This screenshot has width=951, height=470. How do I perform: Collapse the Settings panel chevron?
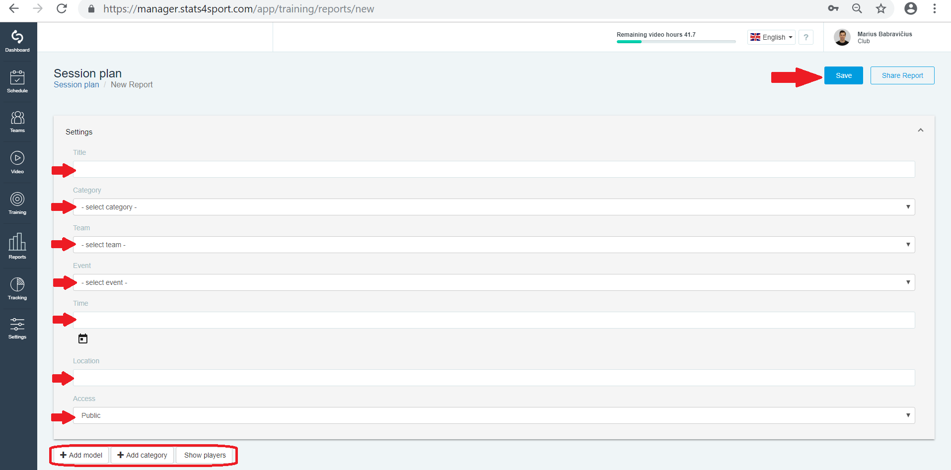(921, 130)
